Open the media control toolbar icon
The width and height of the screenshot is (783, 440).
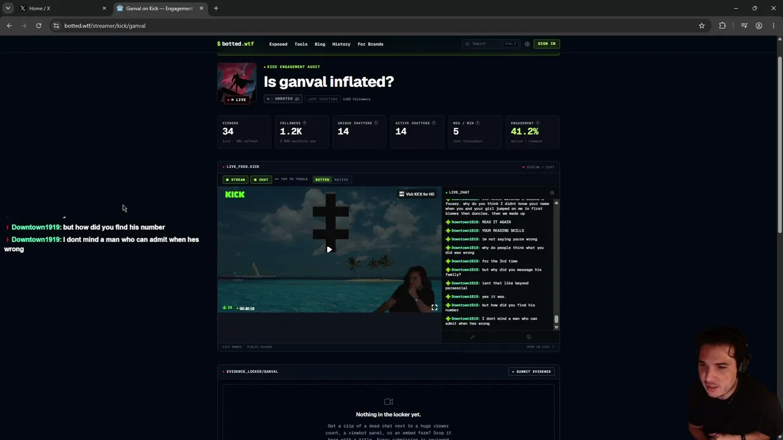744,26
